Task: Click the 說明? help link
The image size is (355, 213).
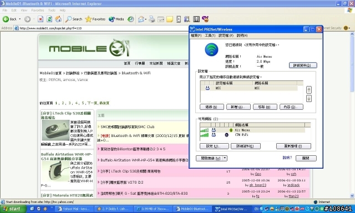Action: pos(287,158)
